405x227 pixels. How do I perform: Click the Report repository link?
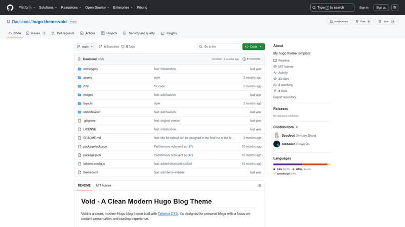[285, 97]
